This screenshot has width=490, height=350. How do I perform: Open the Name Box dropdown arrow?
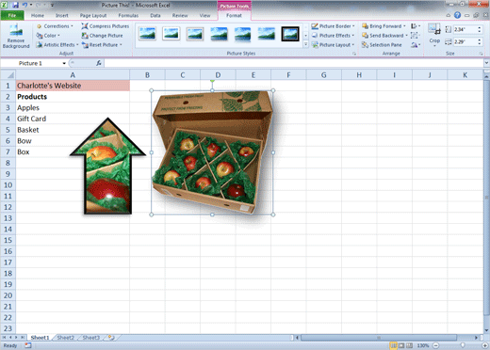(64, 63)
